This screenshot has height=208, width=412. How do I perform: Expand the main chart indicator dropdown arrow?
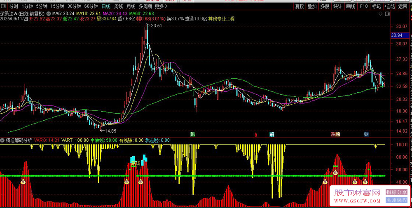coord(48,14)
